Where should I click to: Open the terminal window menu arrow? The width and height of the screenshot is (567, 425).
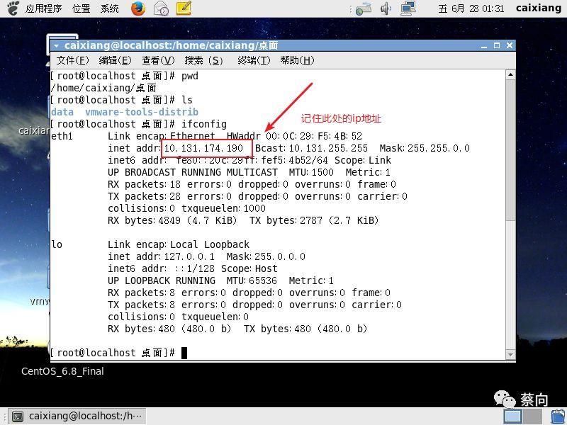pos(56,46)
